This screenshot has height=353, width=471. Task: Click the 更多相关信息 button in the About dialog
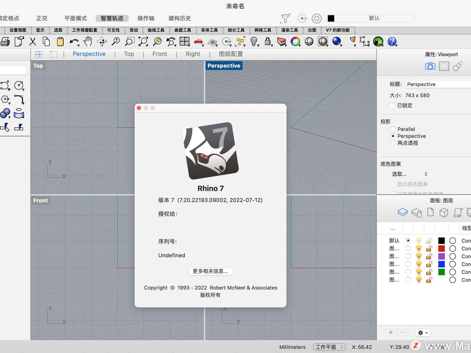(210, 271)
